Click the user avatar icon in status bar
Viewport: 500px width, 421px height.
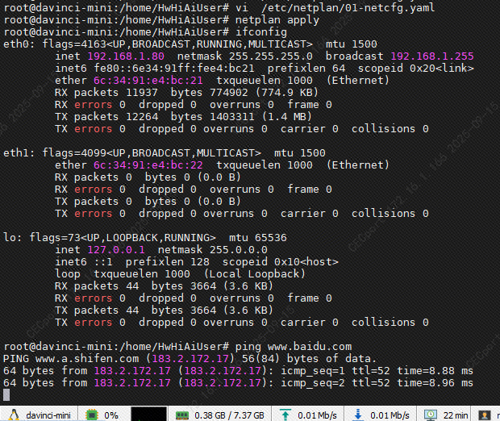tap(484, 415)
